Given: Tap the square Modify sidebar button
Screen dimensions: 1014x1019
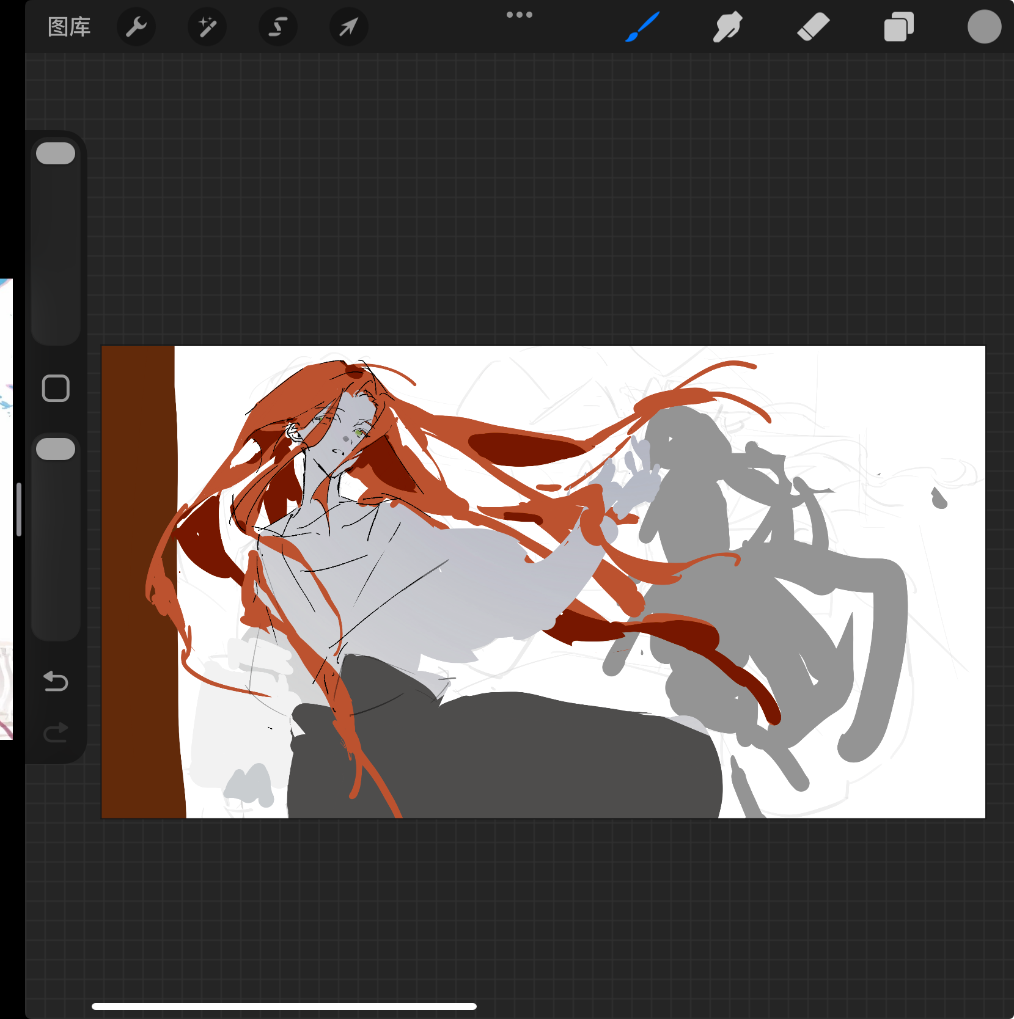Looking at the screenshot, I should tap(56, 388).
